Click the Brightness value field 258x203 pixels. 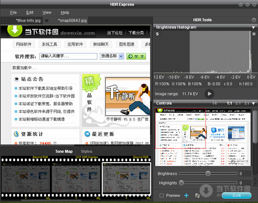245,173
